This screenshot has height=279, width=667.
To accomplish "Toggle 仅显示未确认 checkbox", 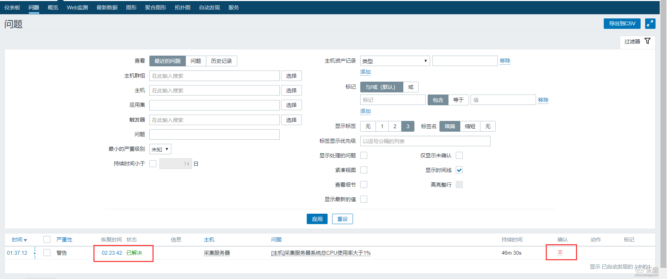I will (459, 155).
